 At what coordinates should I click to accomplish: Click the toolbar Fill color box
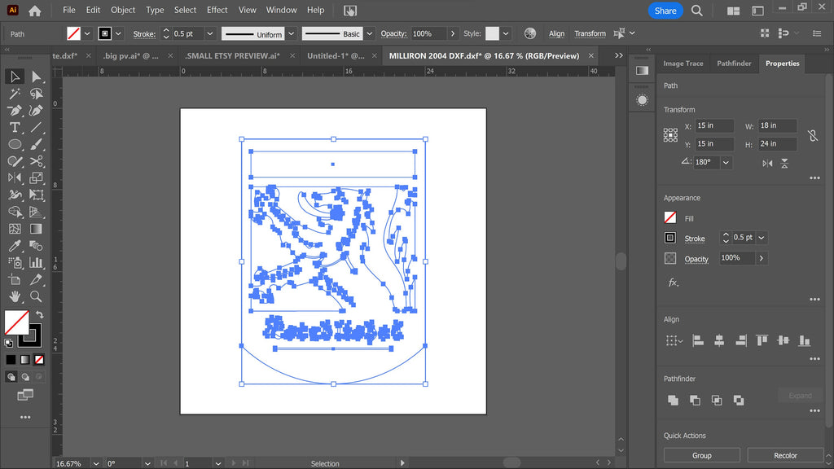coord(16,322)
